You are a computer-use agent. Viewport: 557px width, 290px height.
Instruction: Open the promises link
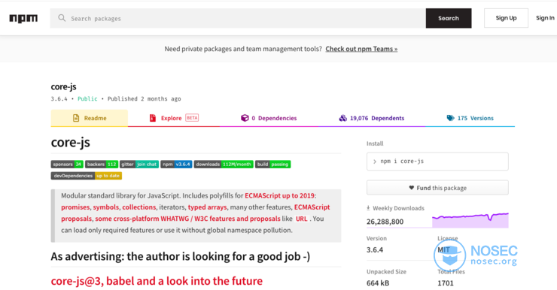pyautogui.click(x=75, y=207)
